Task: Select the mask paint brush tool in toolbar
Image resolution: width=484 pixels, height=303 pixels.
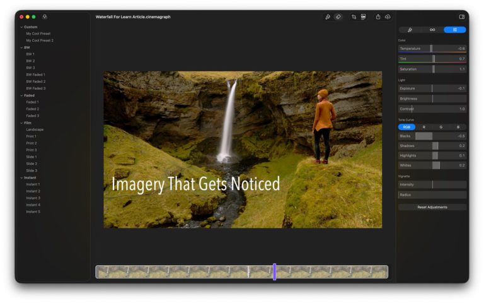Action: pos(328,17)
